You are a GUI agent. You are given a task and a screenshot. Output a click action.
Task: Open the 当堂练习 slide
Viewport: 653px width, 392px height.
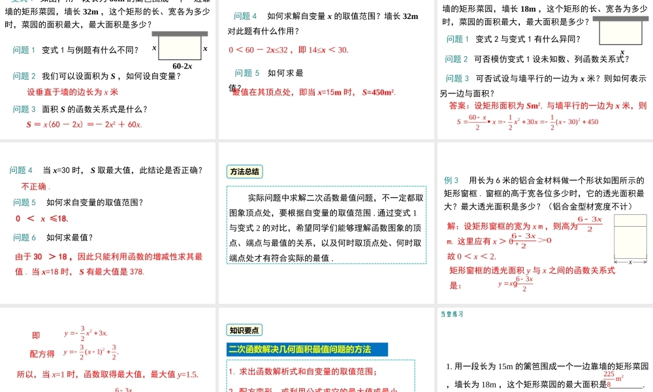tap(545, 350)
